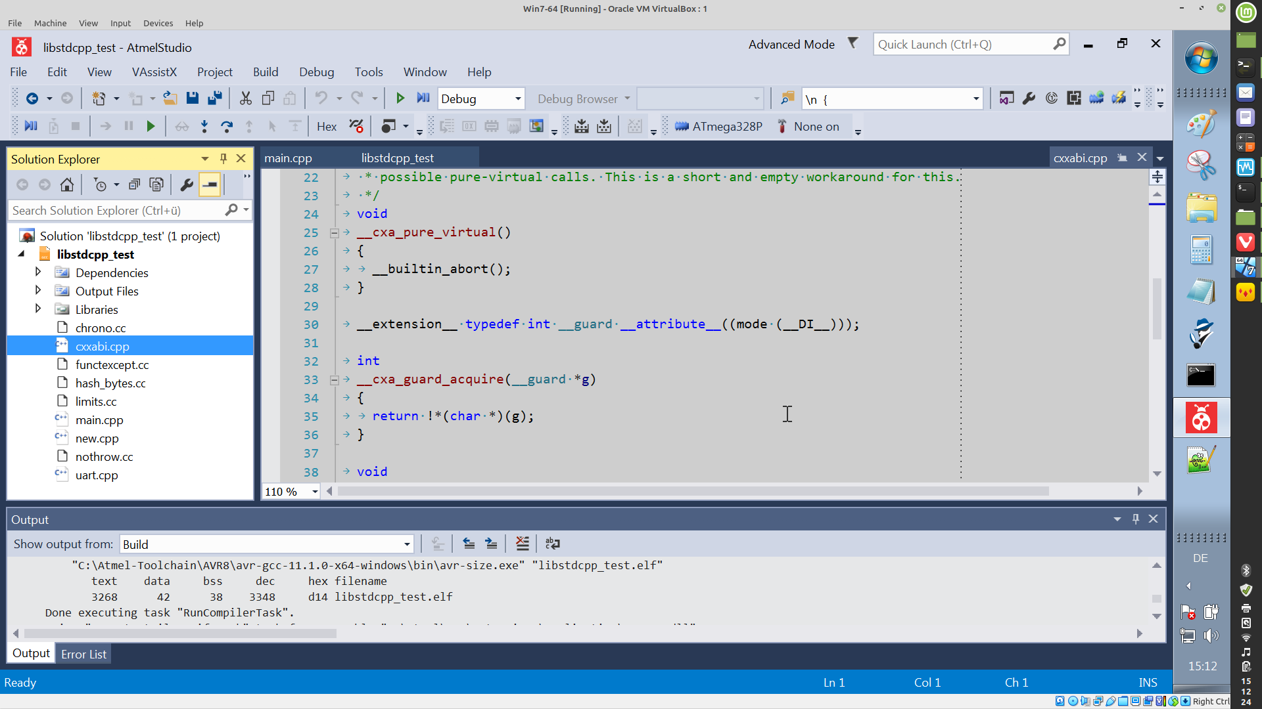
Task: Click the wrench Device Programming icon
Action: point(1029,98)
